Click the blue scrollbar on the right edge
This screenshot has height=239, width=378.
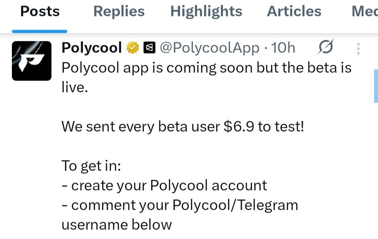click(376, 86)
